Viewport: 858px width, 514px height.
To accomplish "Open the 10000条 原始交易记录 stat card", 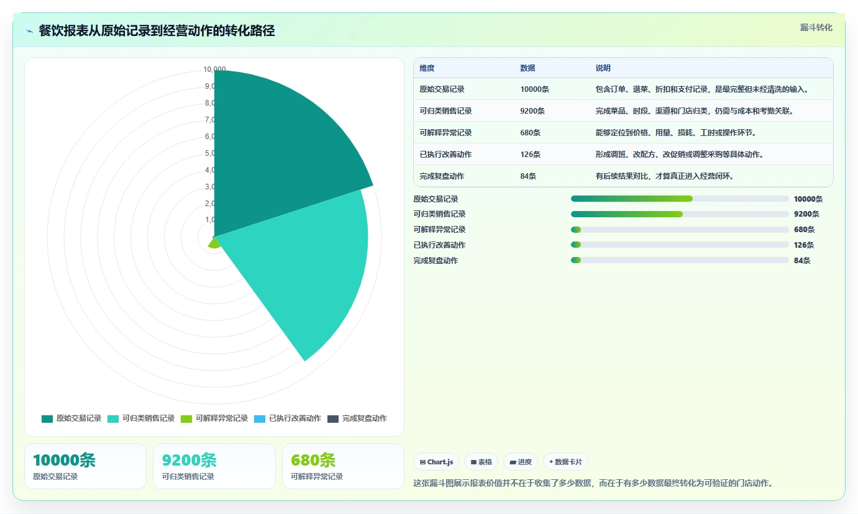I will 86,466.
